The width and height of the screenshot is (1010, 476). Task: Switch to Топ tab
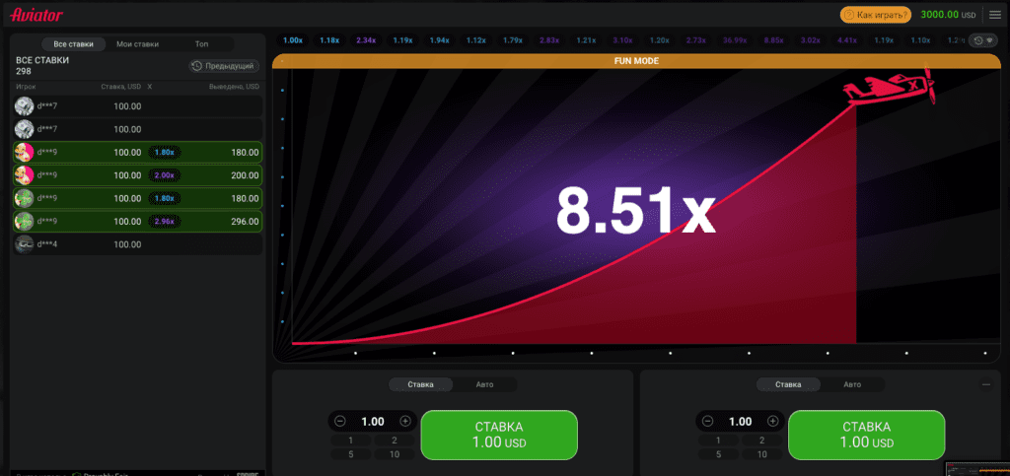[x=201, y=44]
